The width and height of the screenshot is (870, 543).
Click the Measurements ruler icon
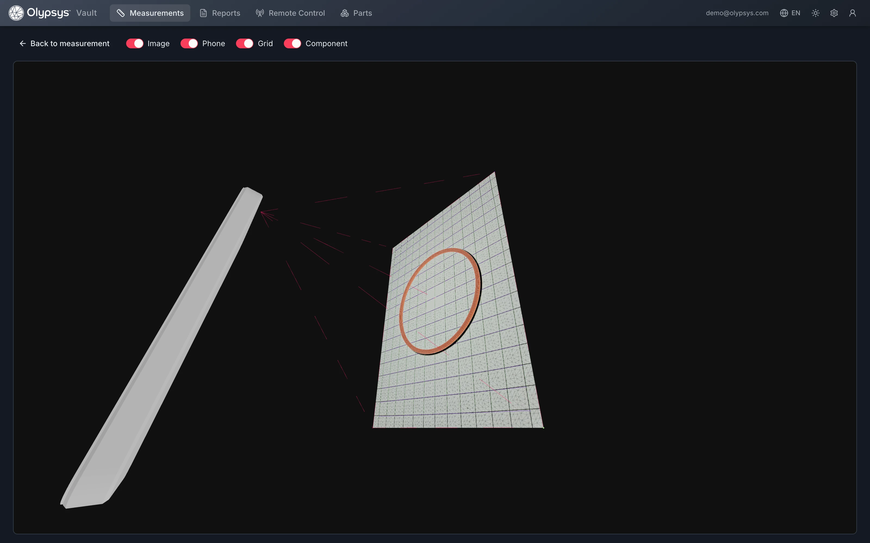coord(120,13)
